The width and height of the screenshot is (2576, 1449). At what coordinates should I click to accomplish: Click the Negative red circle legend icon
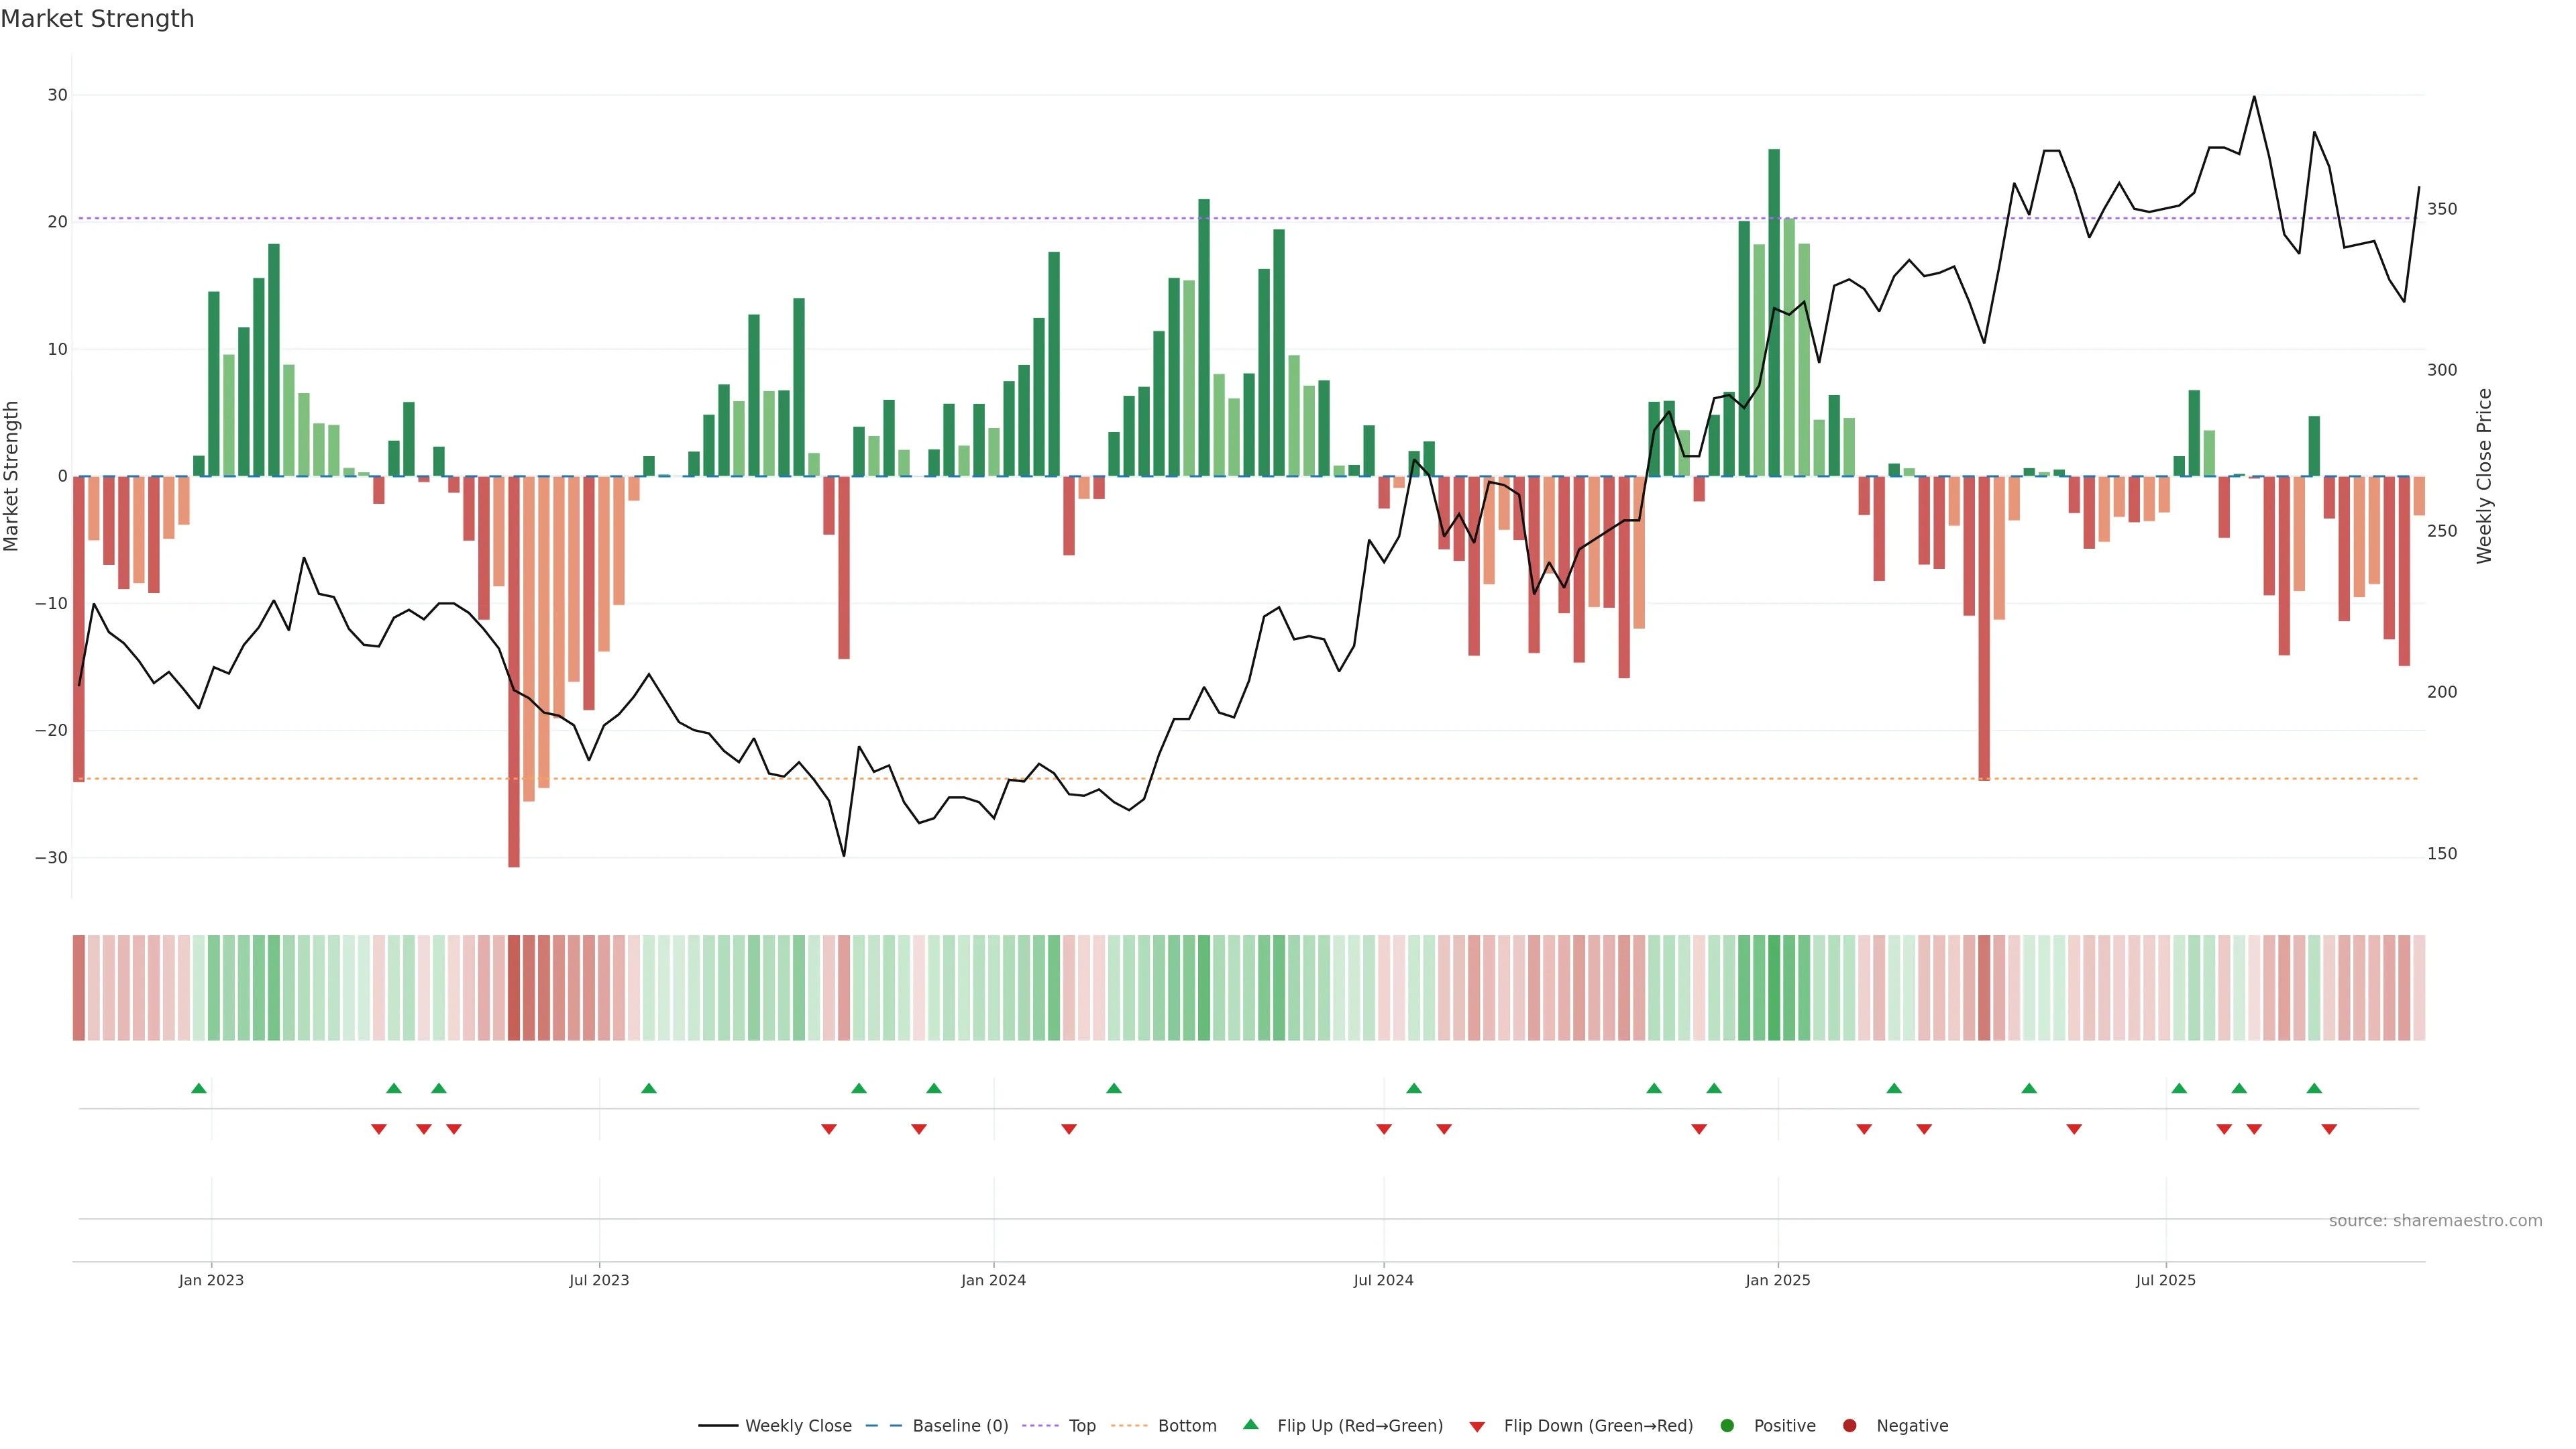tap(1849, 1425)
